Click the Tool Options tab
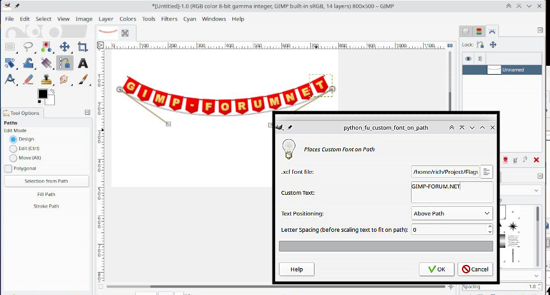 click(x=22, y=113)
